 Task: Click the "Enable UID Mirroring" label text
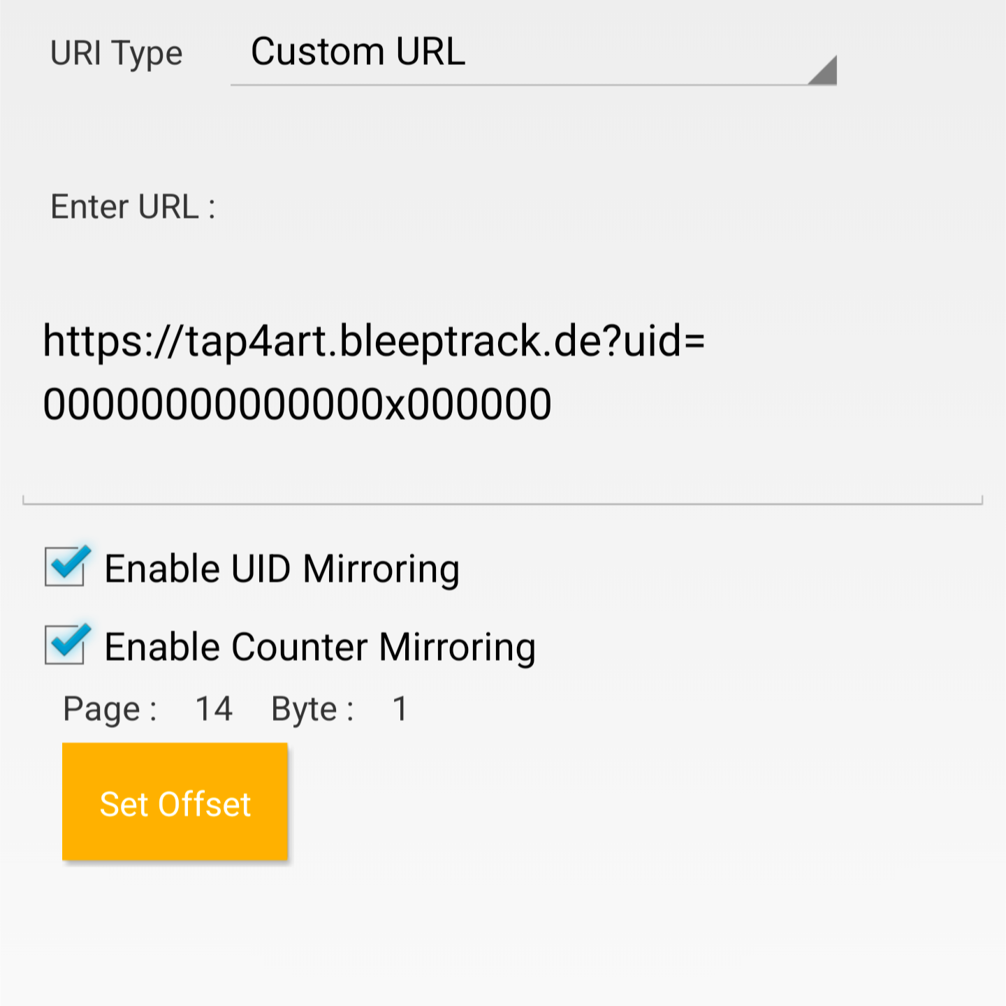click(x=282, y=569)
